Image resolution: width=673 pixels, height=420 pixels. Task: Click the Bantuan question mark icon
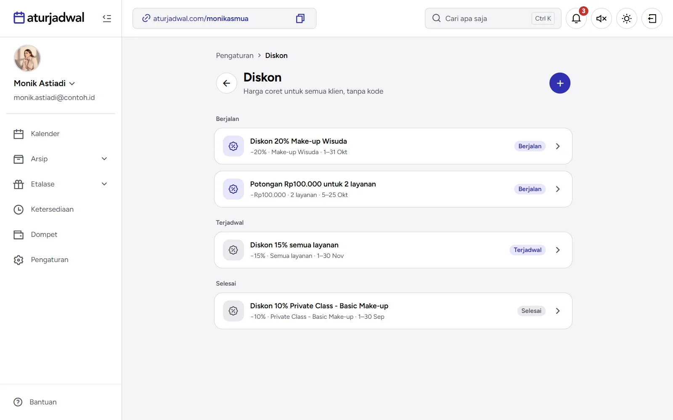[x=18, y=402]
